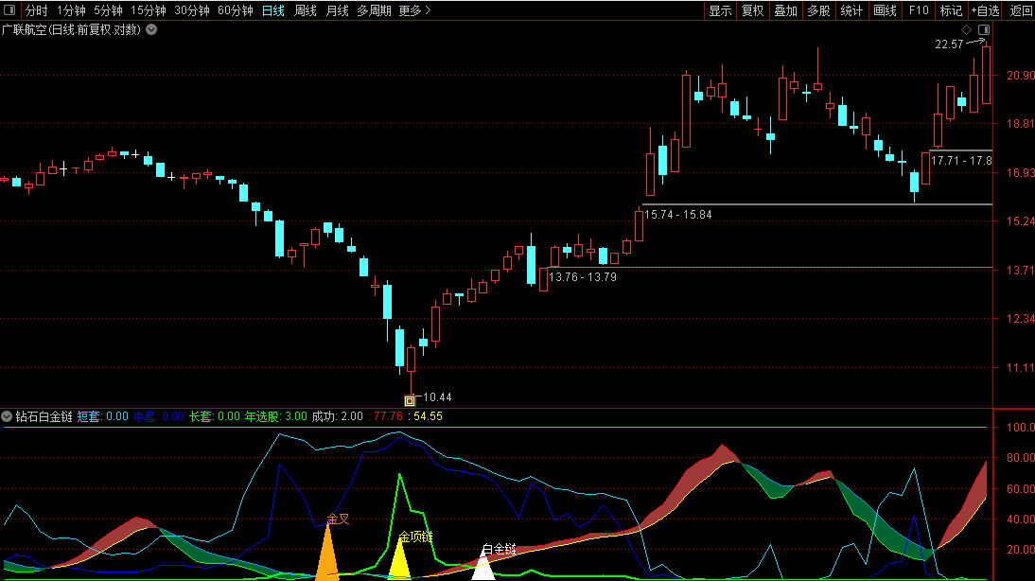Click the 短套: 0.00 indicator value
Image resolution: width=1035 pixels, height=581 pixels.
[103, 416]
